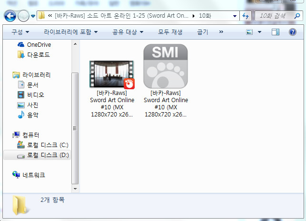
Task: Click the 컴퓨터 monitor icon
Action: (x=16, y=135)
